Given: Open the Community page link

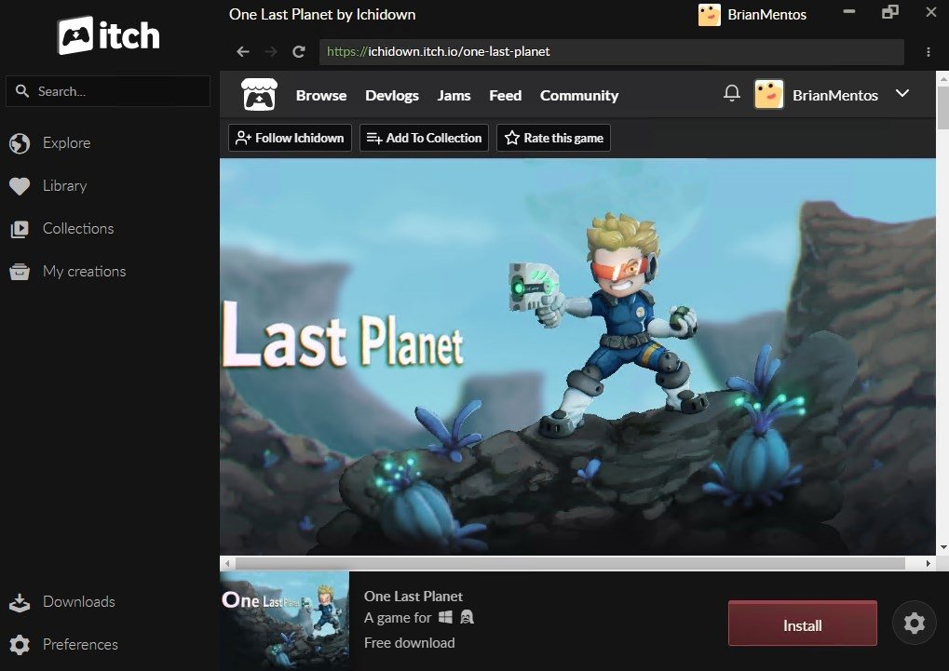Looking at the screenshot, I should coord(579,96).
